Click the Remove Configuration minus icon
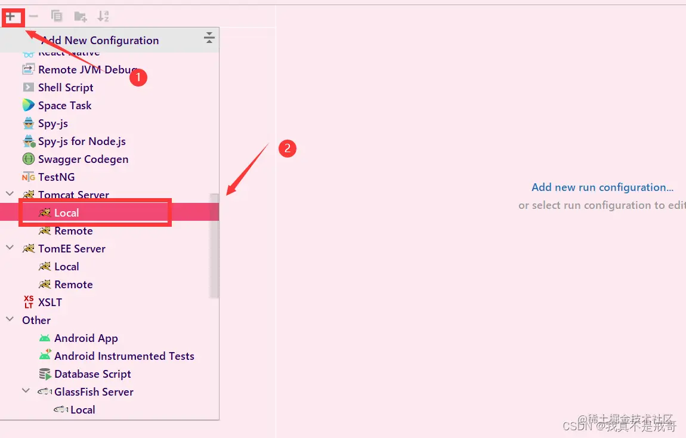686x438 pixels. tap(33, 17)
